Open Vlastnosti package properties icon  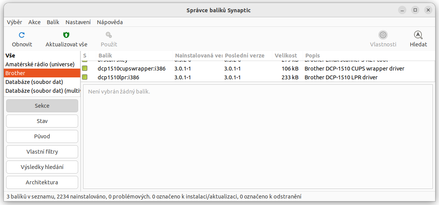coord(383,35)
